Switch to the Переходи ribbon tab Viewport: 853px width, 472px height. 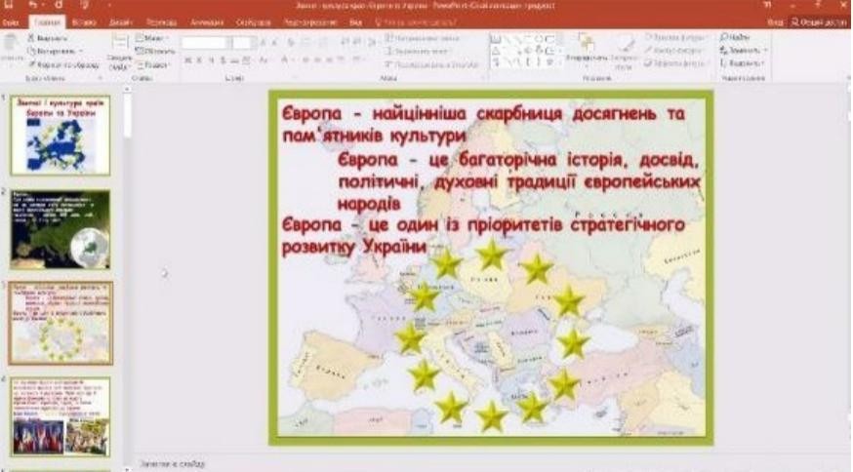coord(162,22)
